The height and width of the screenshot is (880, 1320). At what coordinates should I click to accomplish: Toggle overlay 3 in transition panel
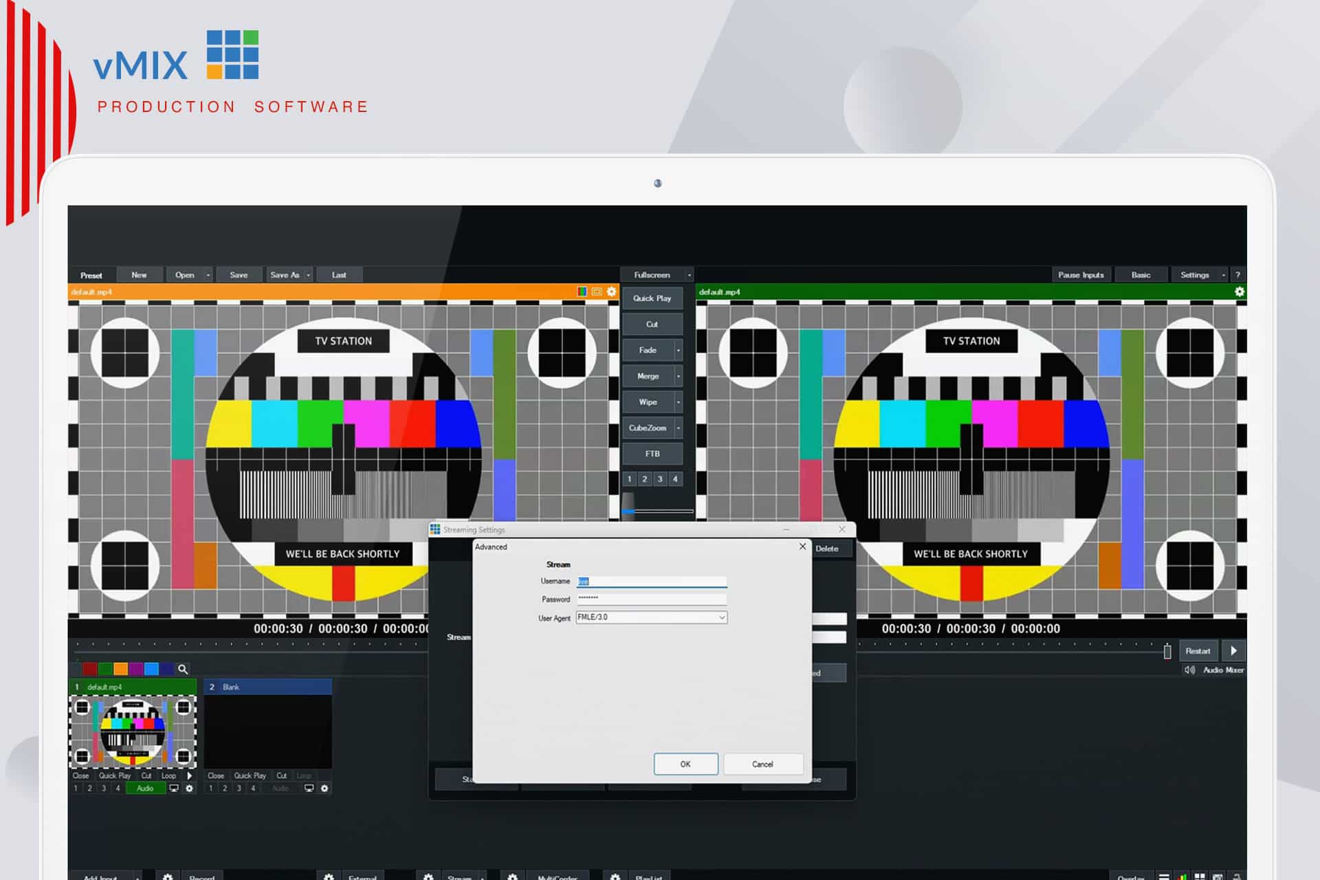[x=660, y=479]
